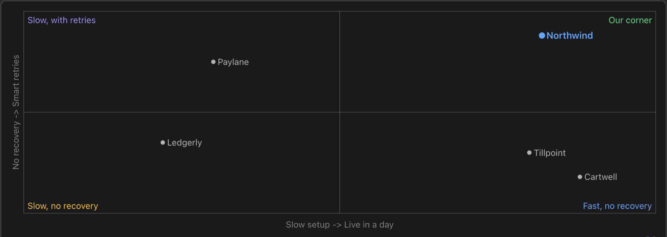
Task: Click the Ledgerly data point dot
Action: point(163,142)
